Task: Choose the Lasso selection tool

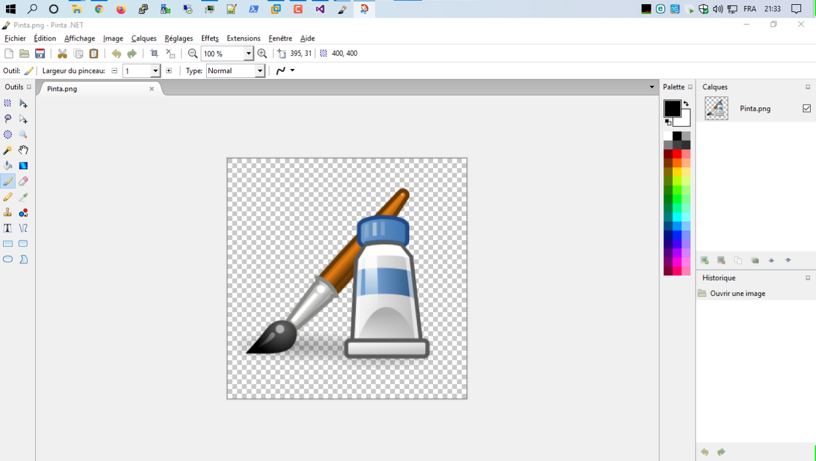Action: point(8,119)
